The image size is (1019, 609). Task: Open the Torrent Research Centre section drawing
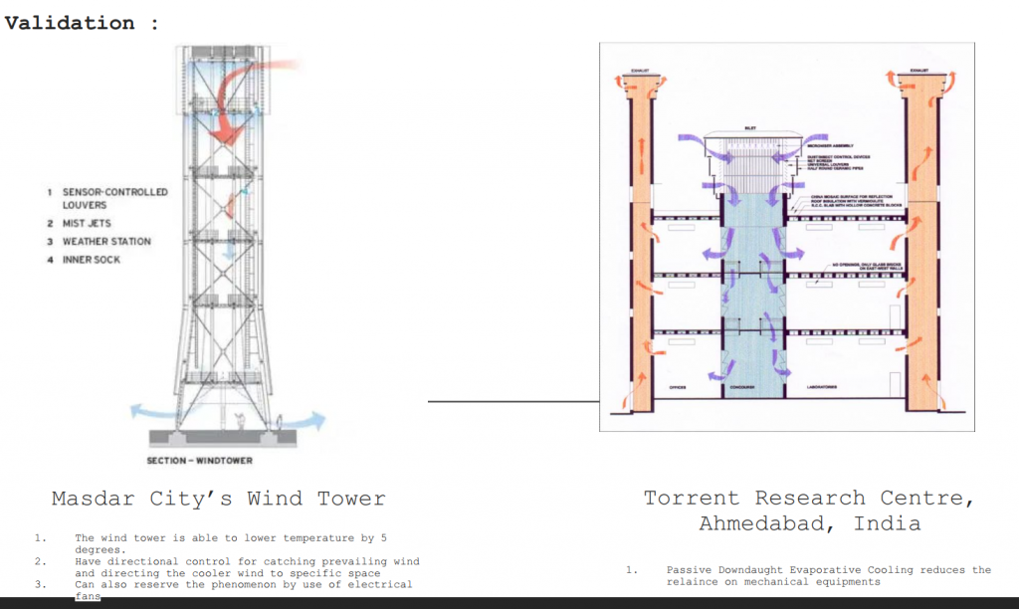point(786,237)
